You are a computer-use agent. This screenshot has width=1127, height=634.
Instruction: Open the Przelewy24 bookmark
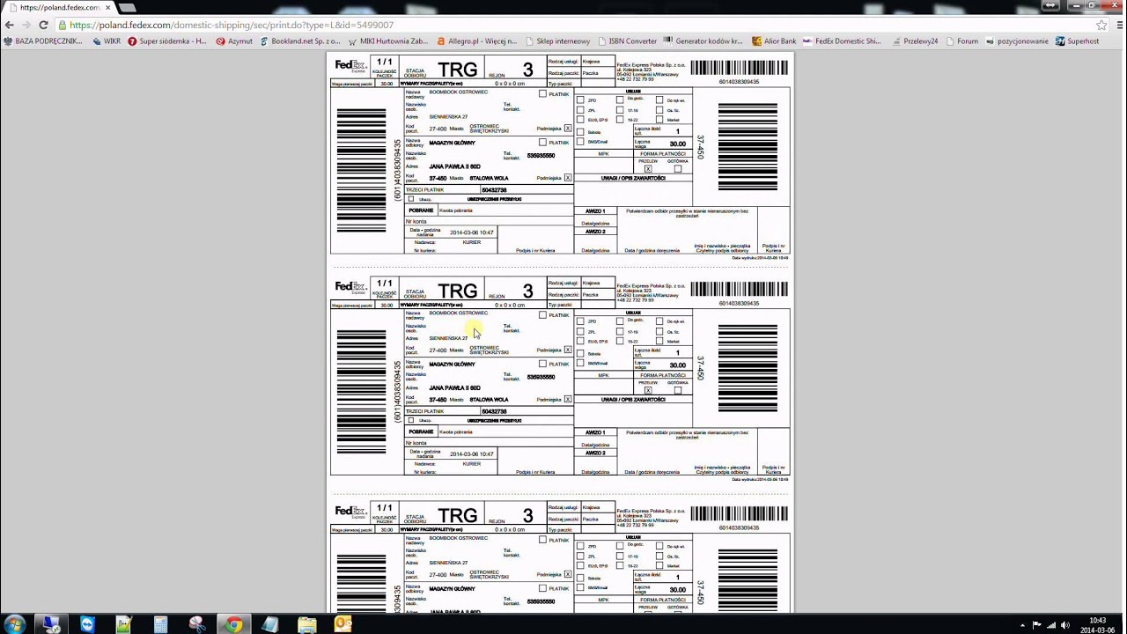point(915,41)
